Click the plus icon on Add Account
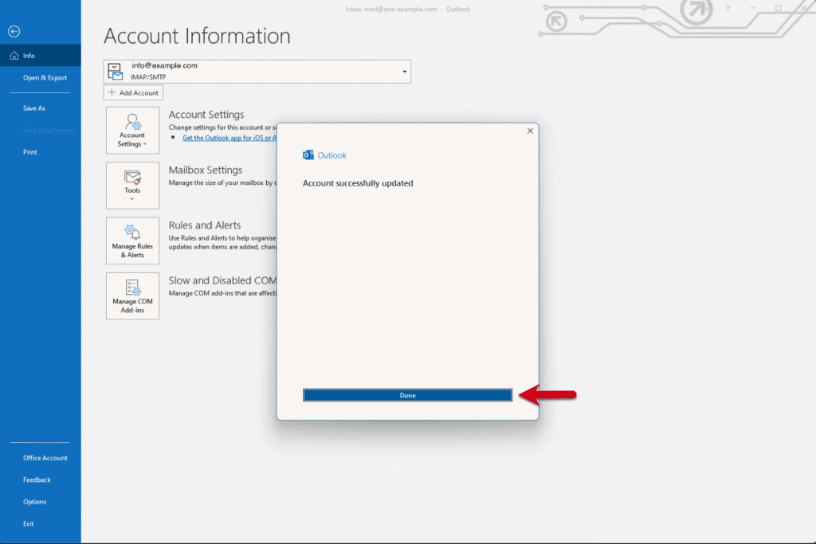 (112, 92)
